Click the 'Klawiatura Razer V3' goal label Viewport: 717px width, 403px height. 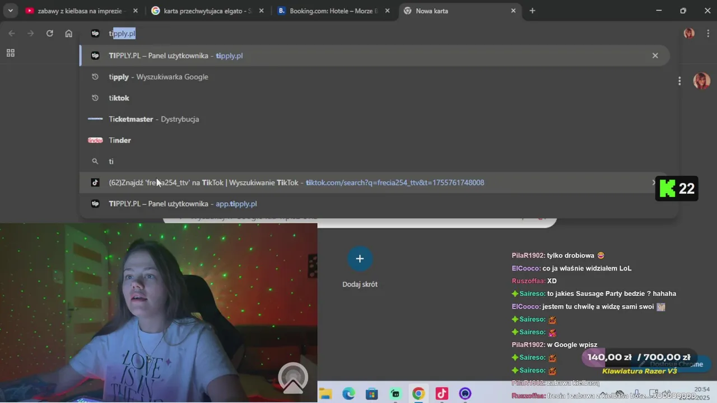(639, 371)
